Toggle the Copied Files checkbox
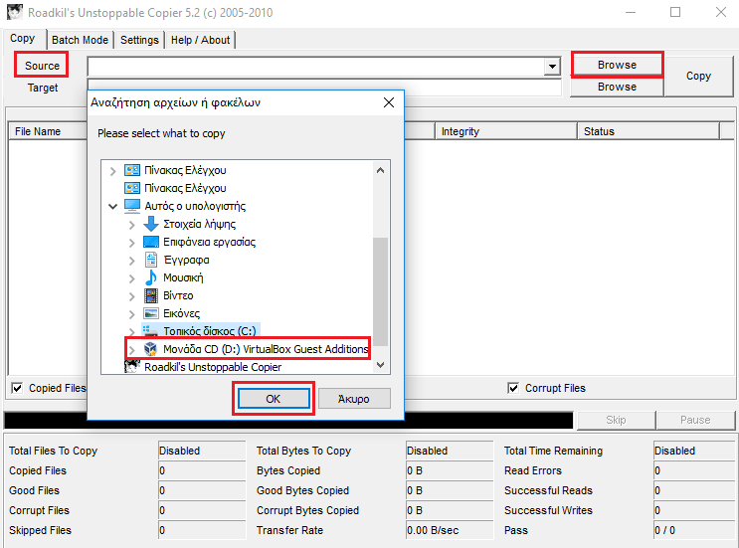This screenshot has width=739, height=548. tap(17, 388)
